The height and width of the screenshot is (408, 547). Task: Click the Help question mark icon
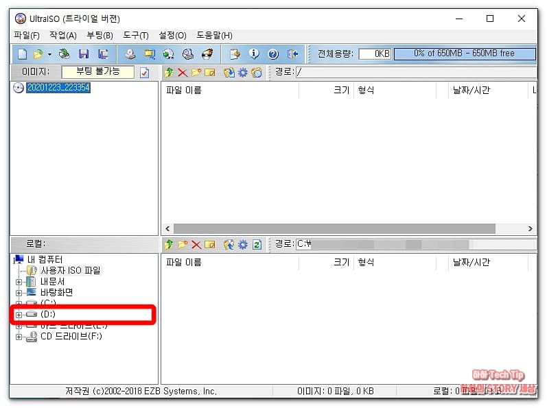[273, 54]
